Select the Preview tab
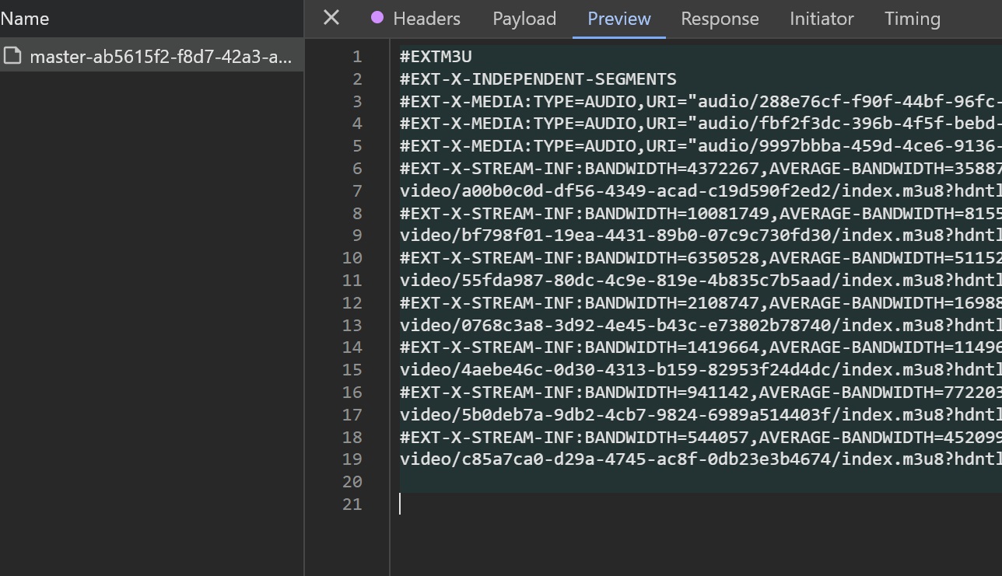Screen dimensions: 1002x576 click(619, 19)
